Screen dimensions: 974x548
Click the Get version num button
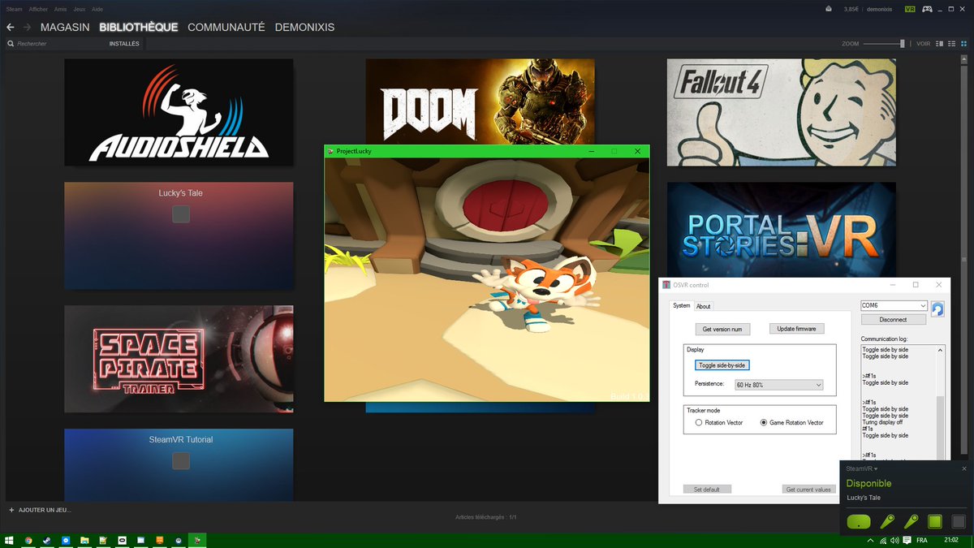coord(722,329)
